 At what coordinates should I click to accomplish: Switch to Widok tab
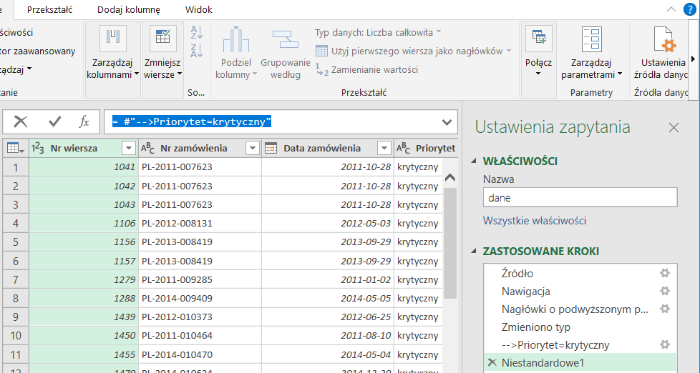pyautogui.click(x=198, y=9)
